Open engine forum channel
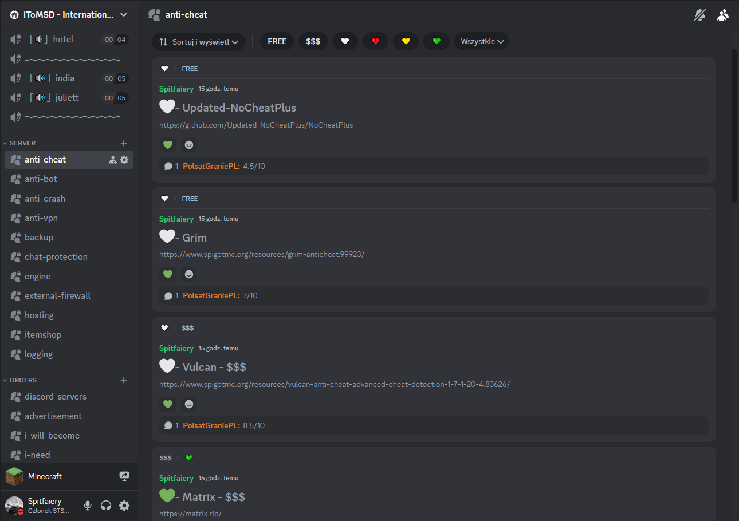This screenshot has width=739, height=521. [x=69, y=277]
